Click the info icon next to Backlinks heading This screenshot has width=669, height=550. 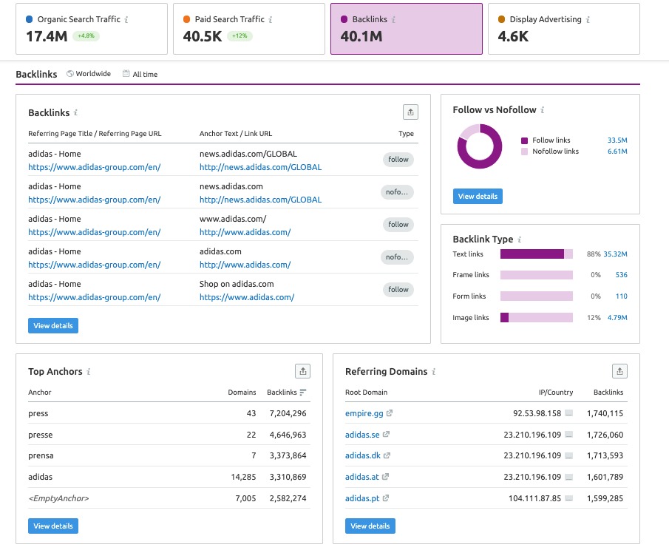coord(76,113)
